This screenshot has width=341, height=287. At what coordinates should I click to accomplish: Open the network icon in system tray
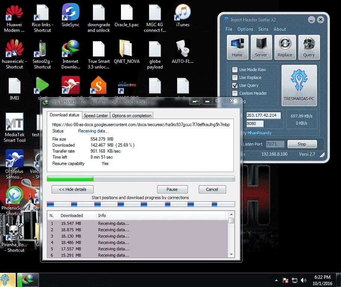[x=295, y=280]
